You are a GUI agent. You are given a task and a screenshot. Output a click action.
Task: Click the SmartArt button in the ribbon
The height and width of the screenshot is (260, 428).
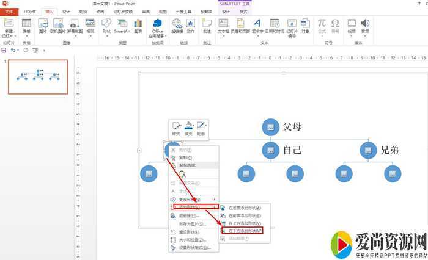(122, 26)
